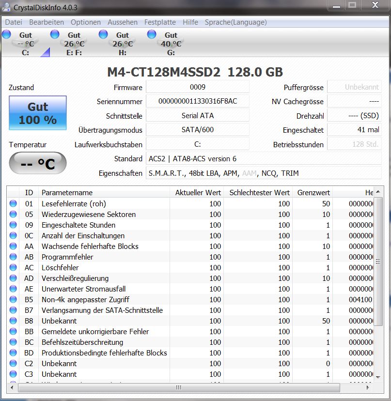Click the scroll left arrow of SMART list

coord(12,387)
